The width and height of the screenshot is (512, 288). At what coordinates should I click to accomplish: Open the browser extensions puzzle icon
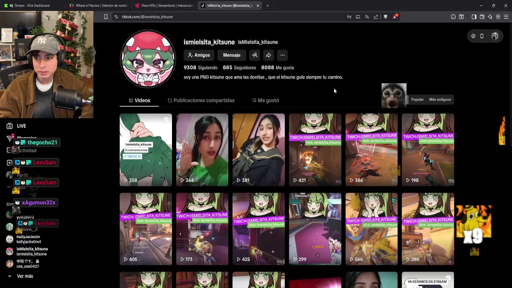coord(453,17)
